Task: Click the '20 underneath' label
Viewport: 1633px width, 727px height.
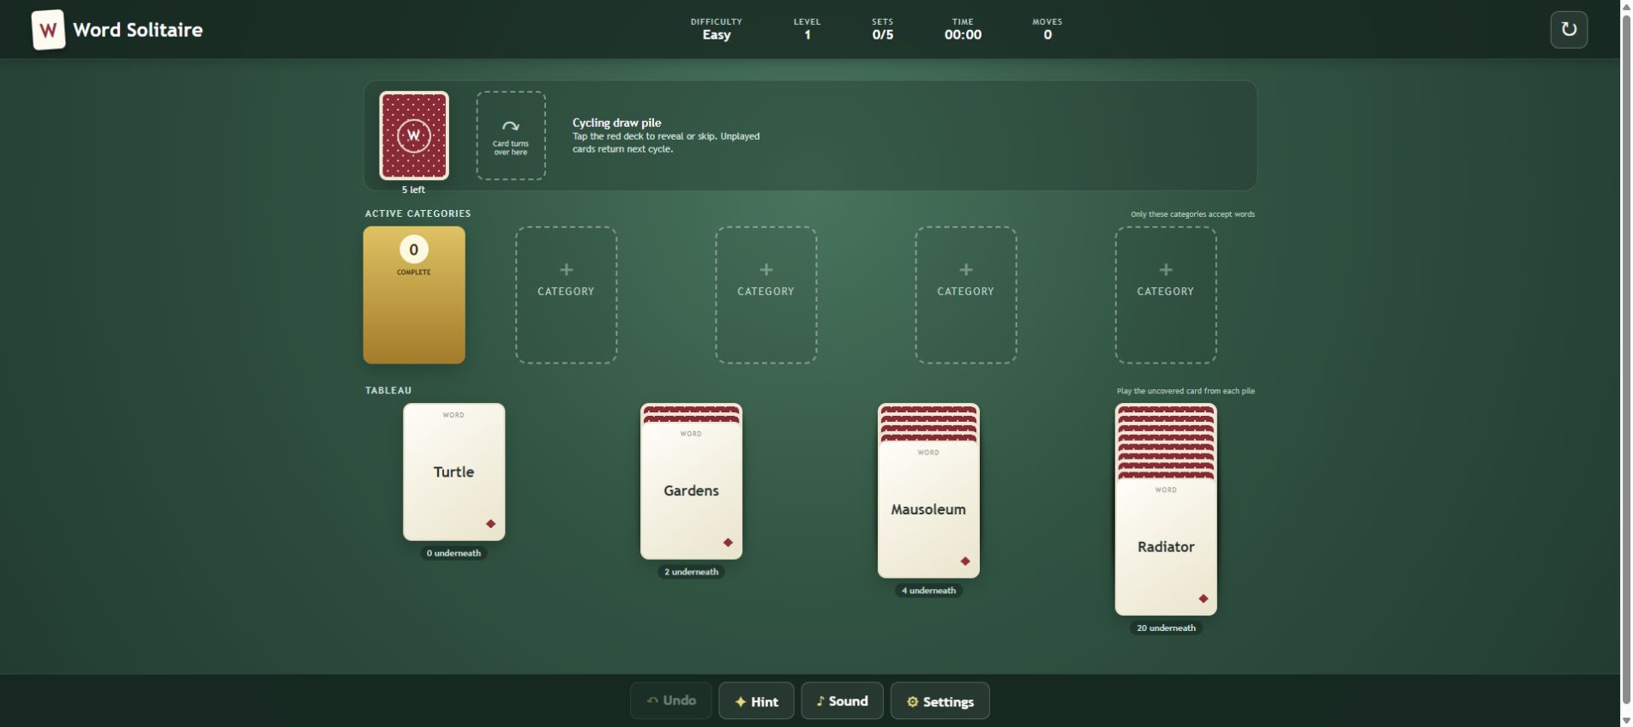Action: click(x=1166, y=628)
